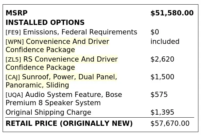The image size is (201, 135).
Task: Open highlighted Convenience And Driver Confidence Package
Action: tap(57, 46)
